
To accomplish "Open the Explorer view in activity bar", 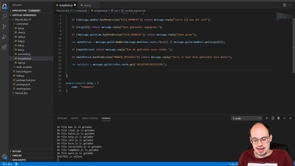I will (x=4, y=6).
